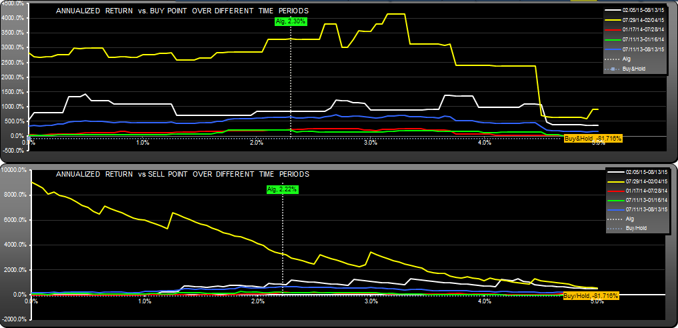
Task: Click the 8000.0% y-axis label on bottom chart
Action: (x=15, y=195)
